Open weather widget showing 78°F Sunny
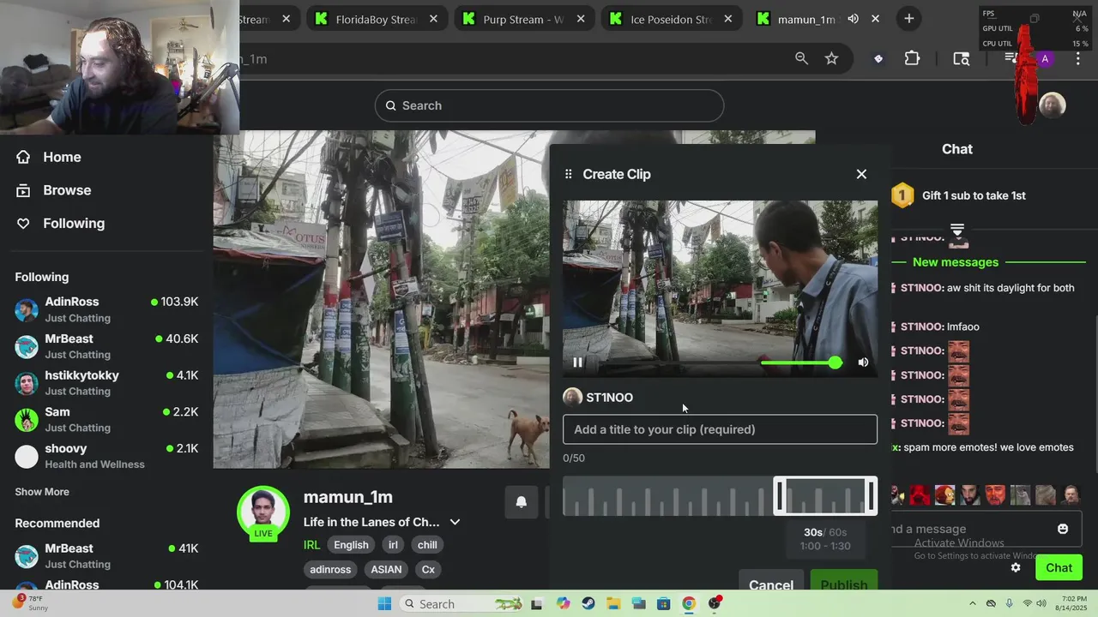 [31, 602]
